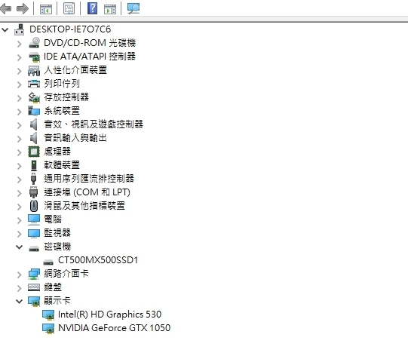Viewport: 408px width, 359px height.
Task: Expand the IDE ATA/ATAPI 控制器 category
Action: (20, 57)
